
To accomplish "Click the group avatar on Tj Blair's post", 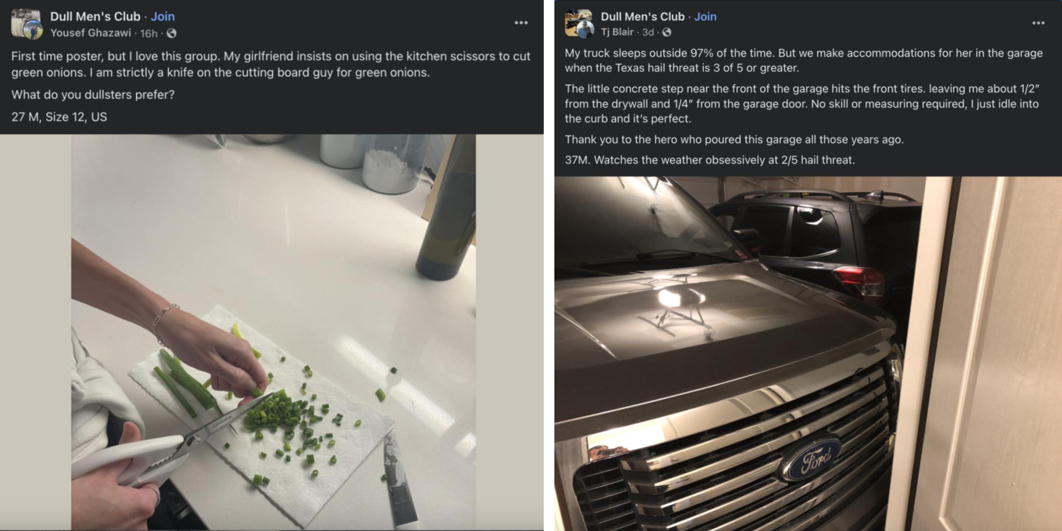I will (x=576, y=18).
